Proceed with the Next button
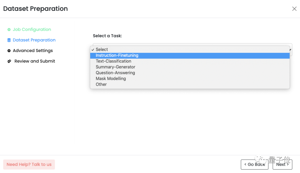The image size is (300, 173). [282, 164]
